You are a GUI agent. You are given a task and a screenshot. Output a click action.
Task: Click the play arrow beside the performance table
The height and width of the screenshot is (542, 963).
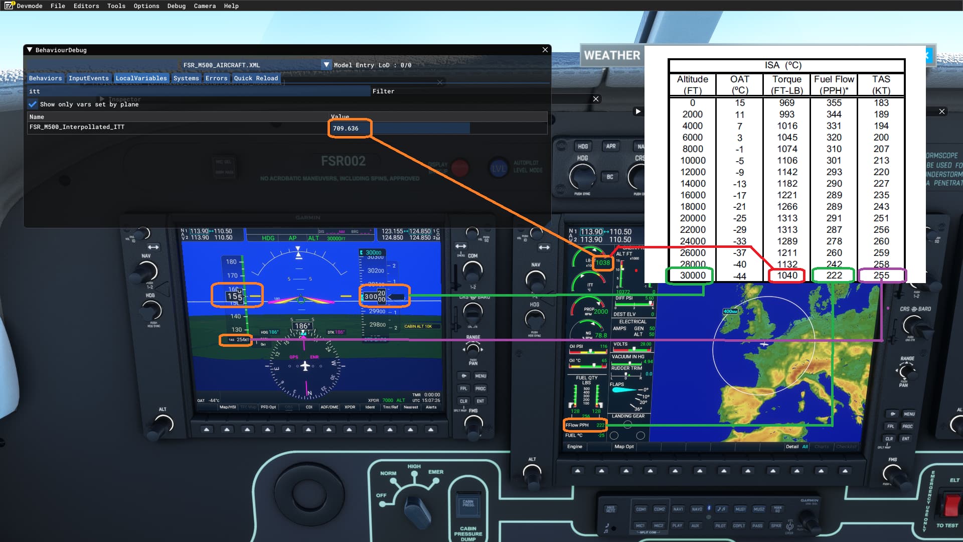(x=638, y=111)
